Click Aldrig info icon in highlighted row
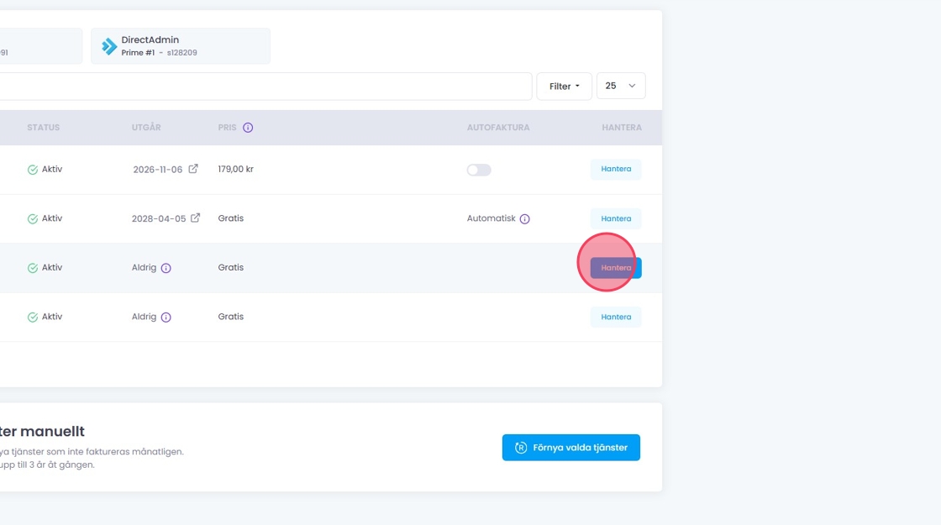This screenshot has height=525, width=941. (x=166, y=268)
